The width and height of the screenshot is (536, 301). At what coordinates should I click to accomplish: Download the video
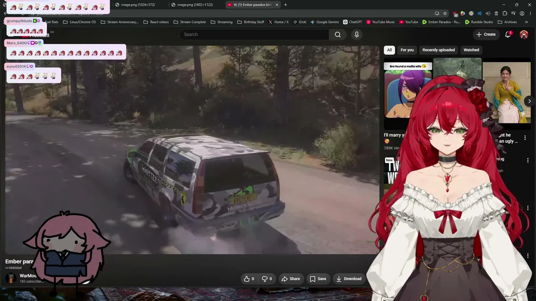tap(349, 279)
